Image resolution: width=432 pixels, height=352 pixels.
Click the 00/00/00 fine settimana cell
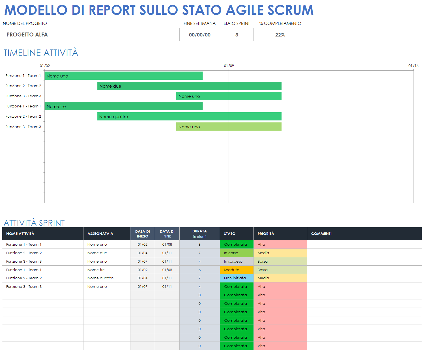click(200, 34)
